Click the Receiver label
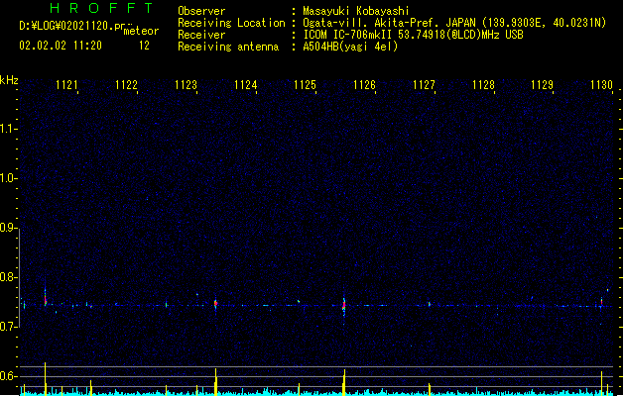This screenshot has width=624, height=396. [x=201, y=35]
